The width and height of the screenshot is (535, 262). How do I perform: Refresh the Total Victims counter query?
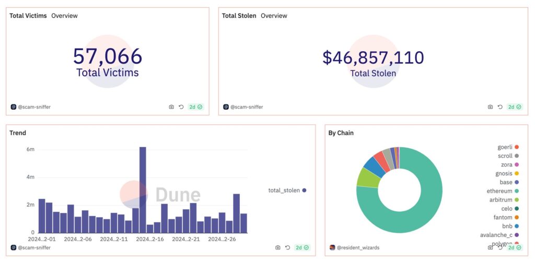[181, 107]
